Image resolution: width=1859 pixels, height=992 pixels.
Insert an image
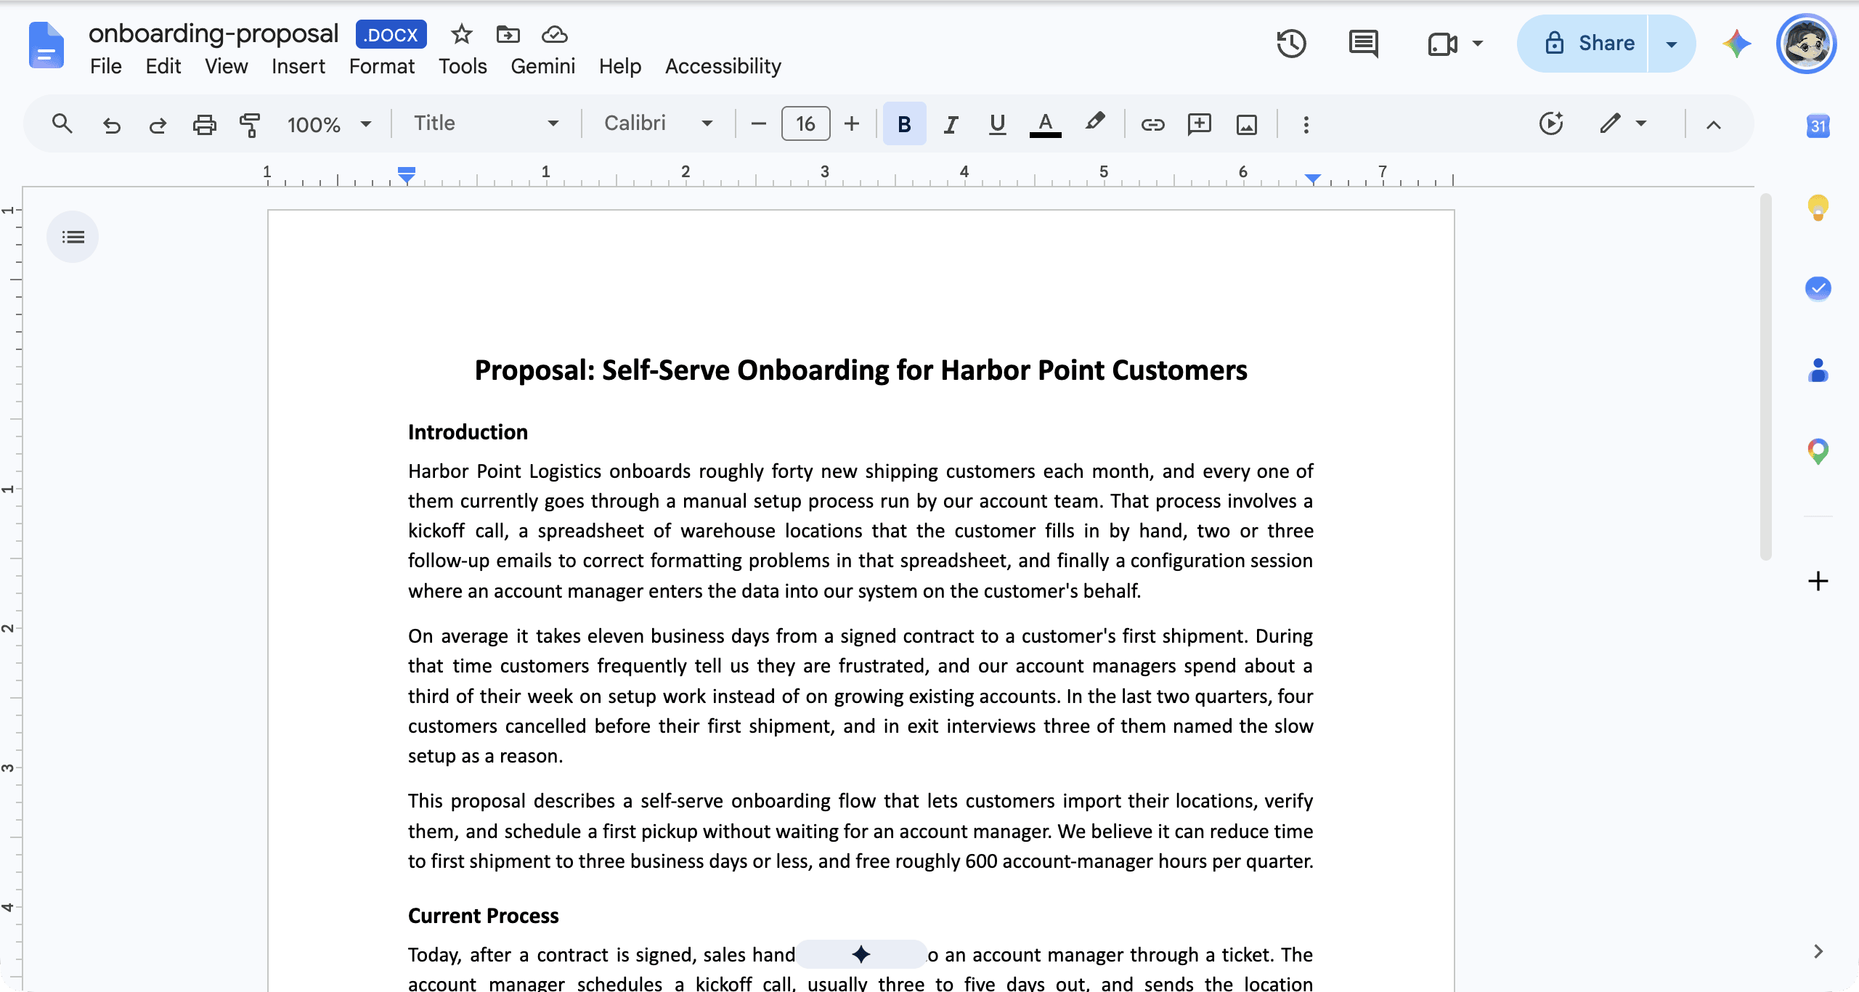point(1246,124)
